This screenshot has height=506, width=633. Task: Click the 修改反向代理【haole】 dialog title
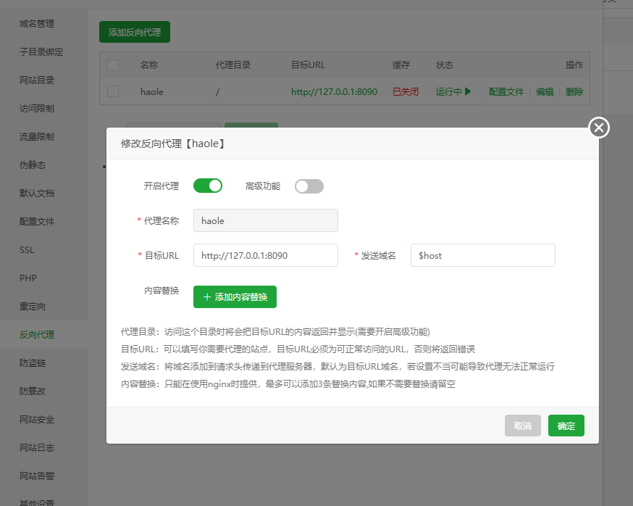coord(172,144)
